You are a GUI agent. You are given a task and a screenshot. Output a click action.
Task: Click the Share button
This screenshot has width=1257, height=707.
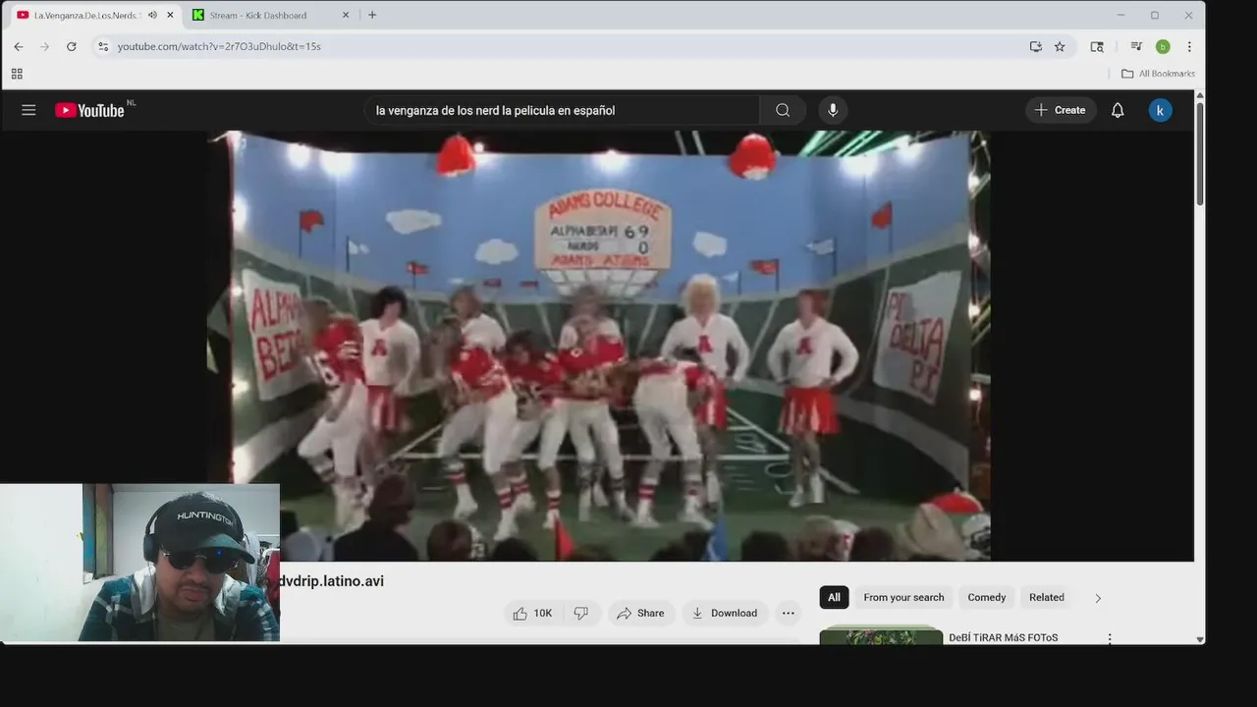click(639, 613)
